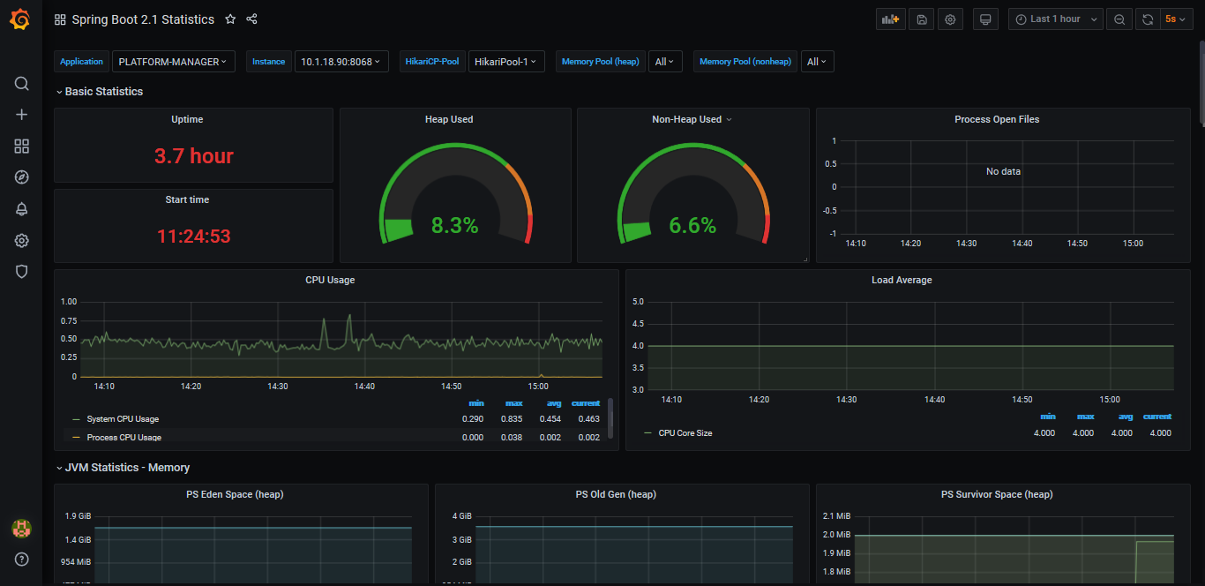Open the CPU Usage panel title menu
Viewport: 1205px width, 586px height.
tap(330, 280)
